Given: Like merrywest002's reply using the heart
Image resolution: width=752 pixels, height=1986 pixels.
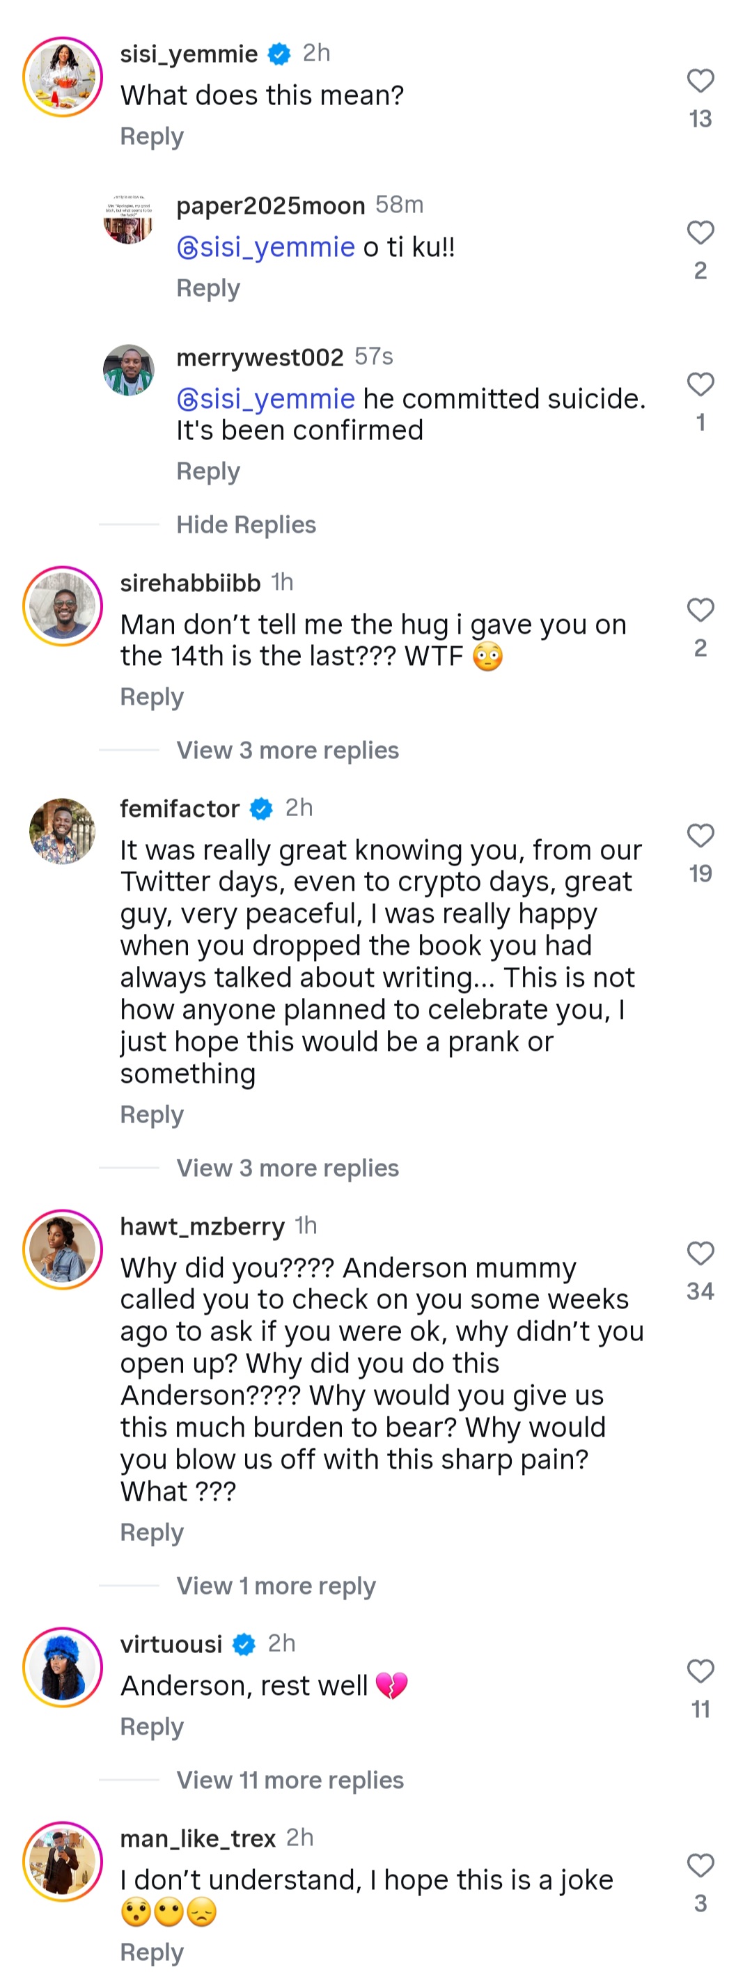Looking at the screenshot, I should [x=700, y=384].
